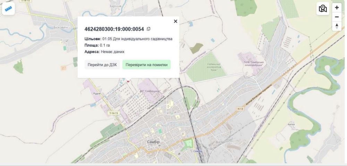347x166 pixels.
Task: Click the 'Бісковичі' village label
Action: (x=61, y=27)
